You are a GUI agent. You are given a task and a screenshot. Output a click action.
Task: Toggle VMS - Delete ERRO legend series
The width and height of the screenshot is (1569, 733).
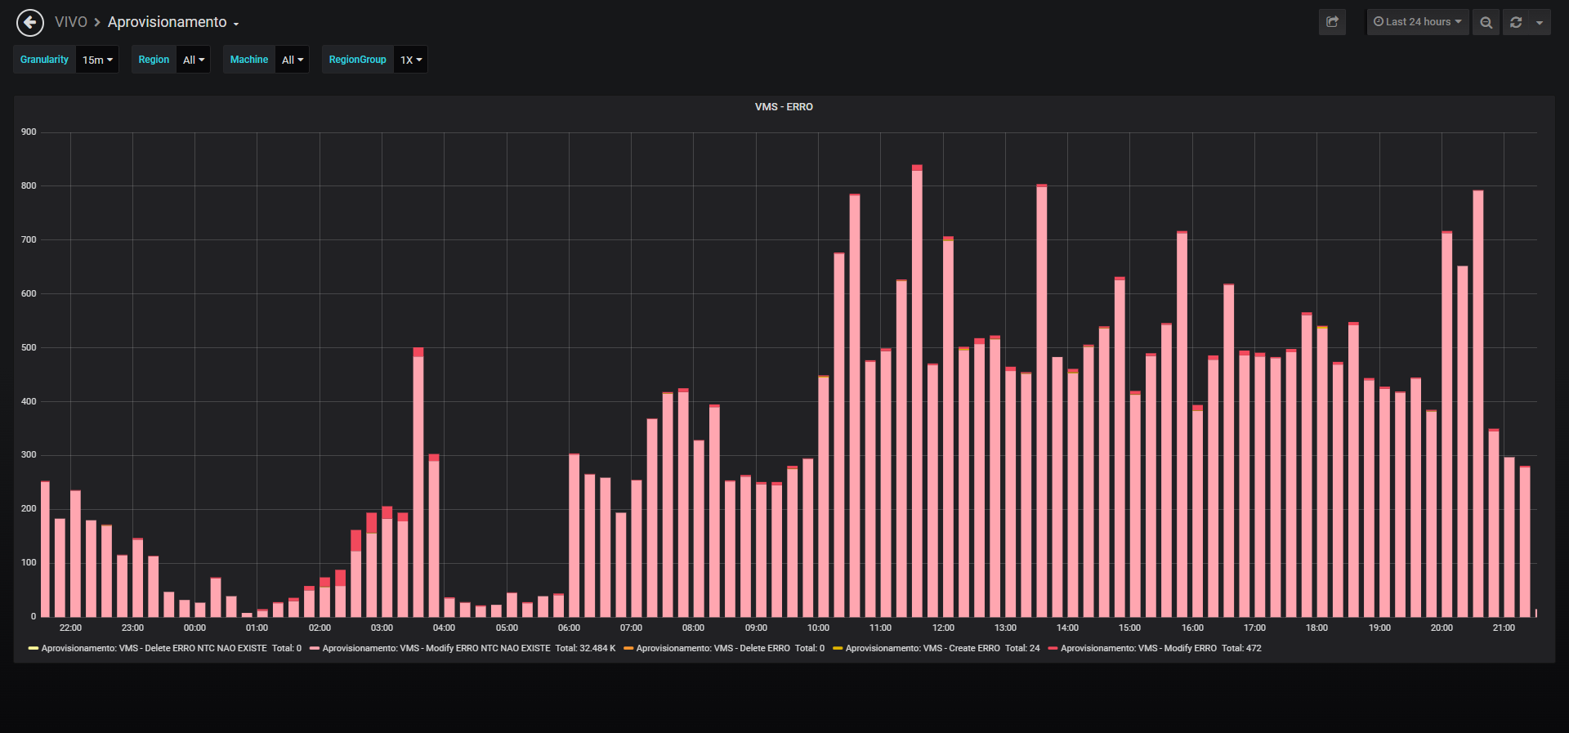713,648
